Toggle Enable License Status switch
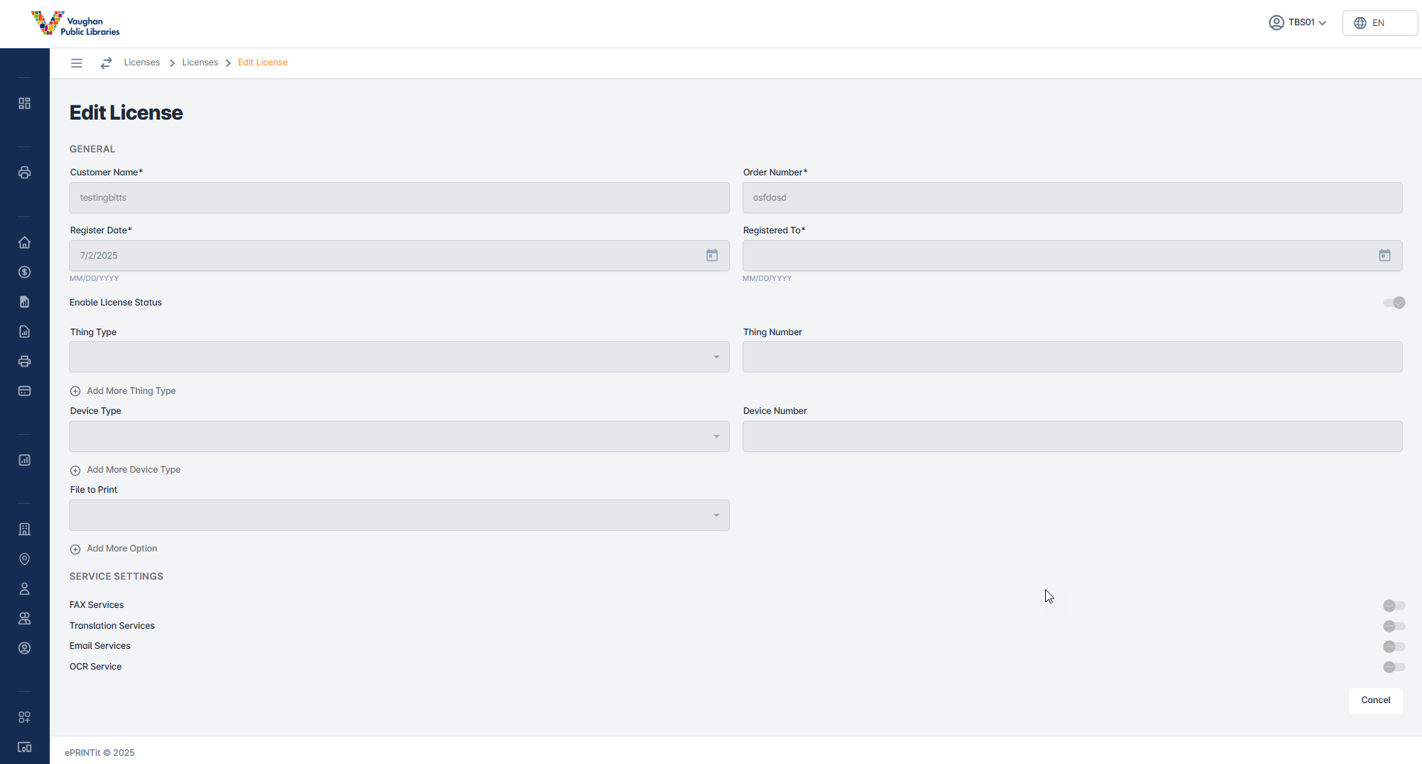The width and height of the screenshot is (1422, 764). 1394,302
